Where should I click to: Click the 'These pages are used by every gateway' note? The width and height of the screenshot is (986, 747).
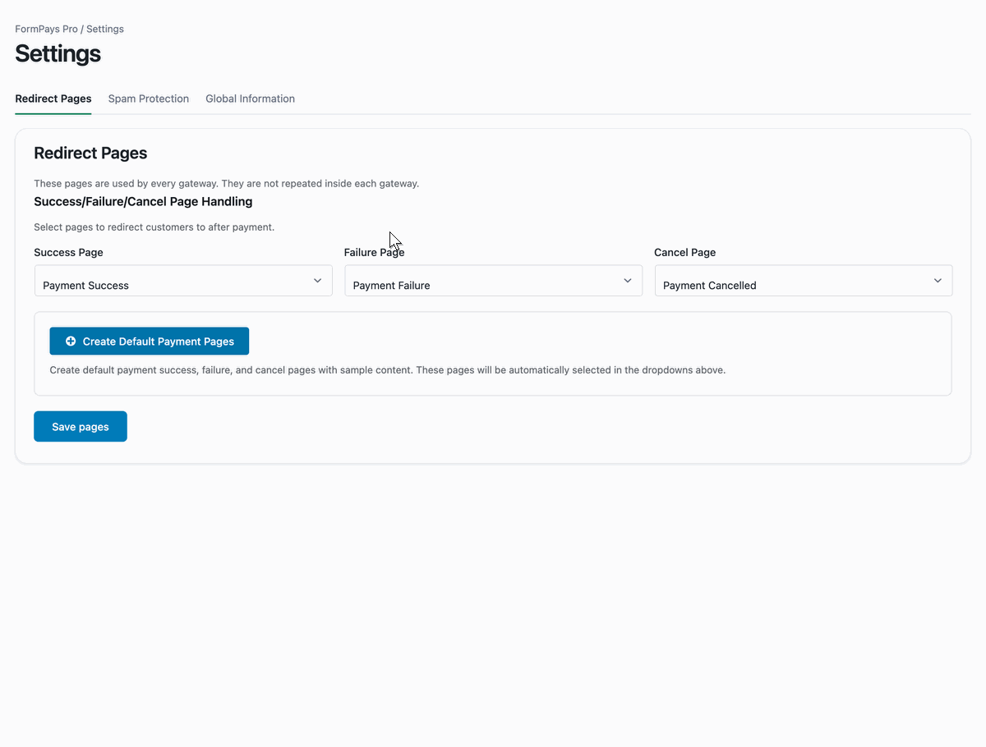point(227,184)
